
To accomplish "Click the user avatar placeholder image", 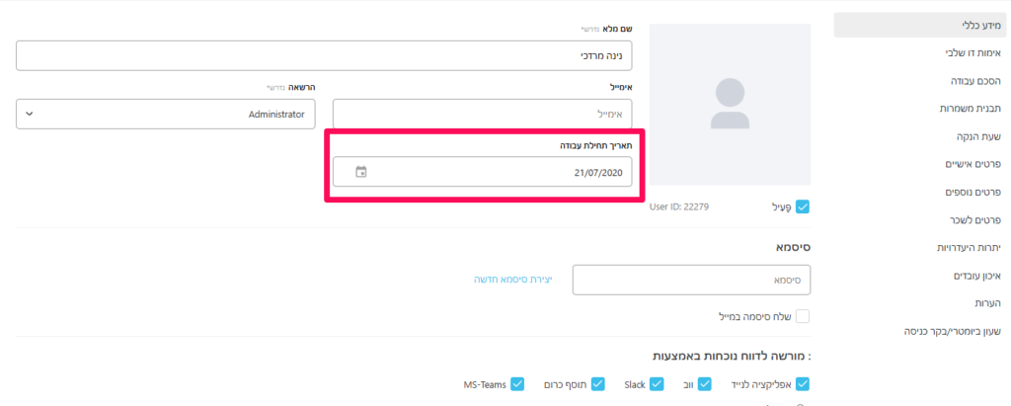I will [730, 104].
